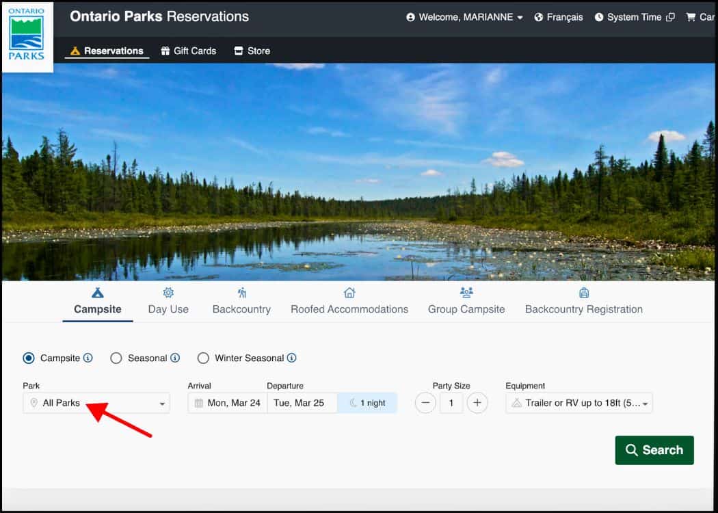Click the sun icon above Day Use
718x513 pixels.
pyautogui.click(x=168, y=293)
